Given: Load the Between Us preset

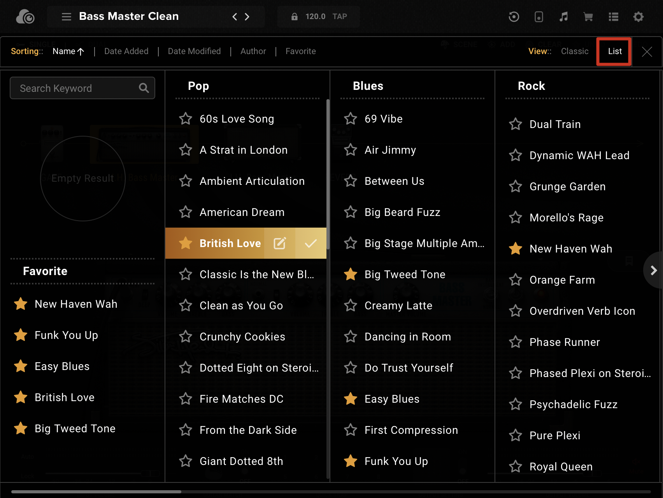Looking at the screenshot, I should pyautogui.click(x=394, y=181).
